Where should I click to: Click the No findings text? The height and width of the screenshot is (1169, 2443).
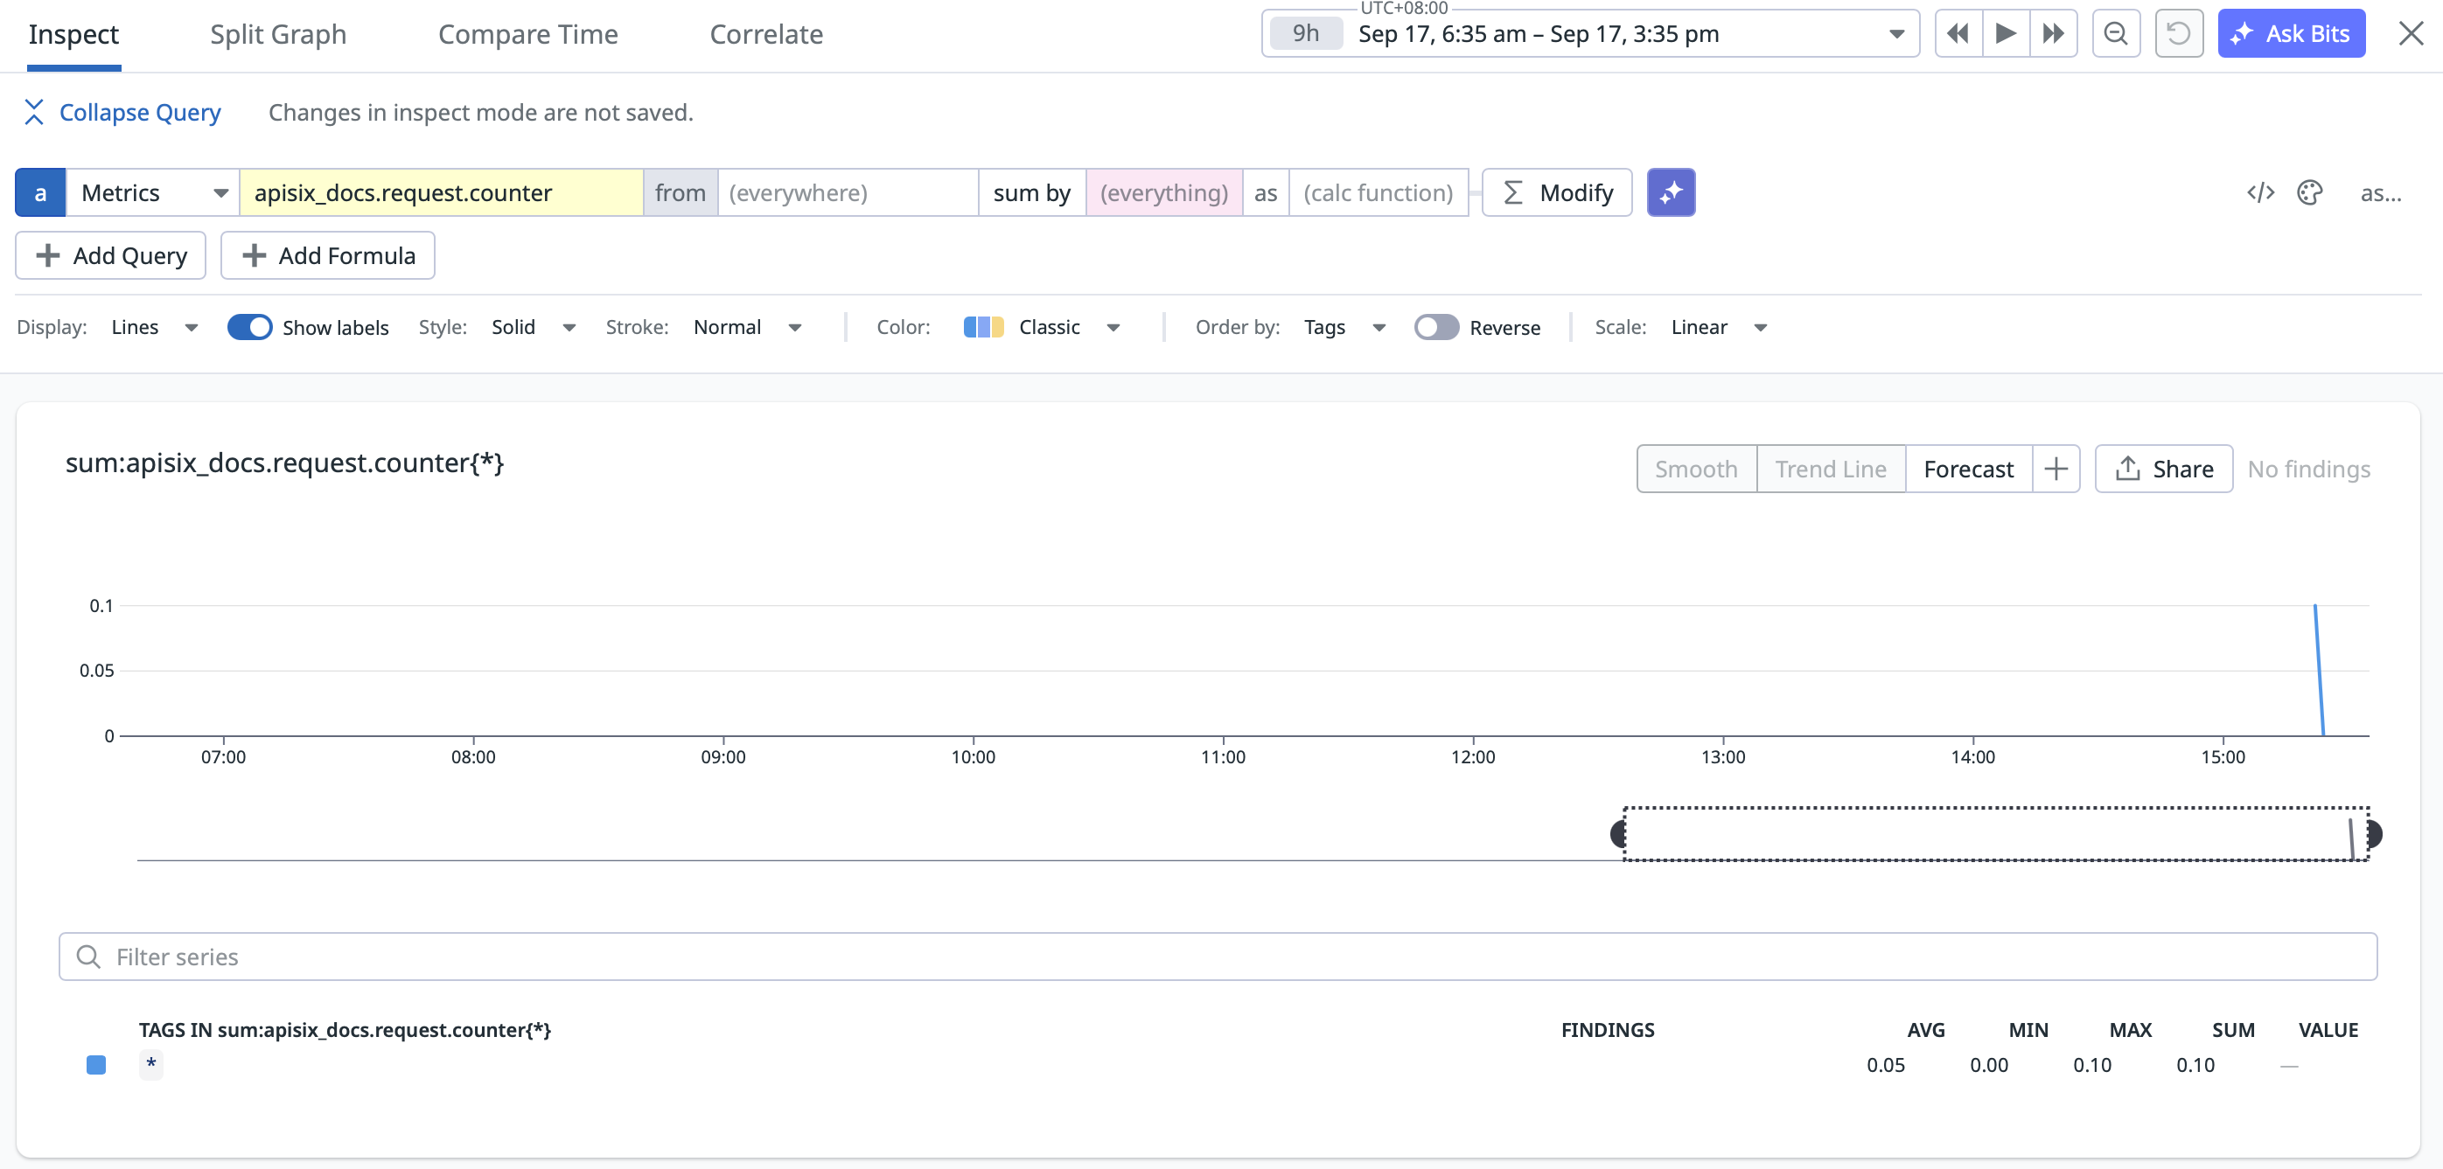pyautogui.click(x=2308, y=469)
